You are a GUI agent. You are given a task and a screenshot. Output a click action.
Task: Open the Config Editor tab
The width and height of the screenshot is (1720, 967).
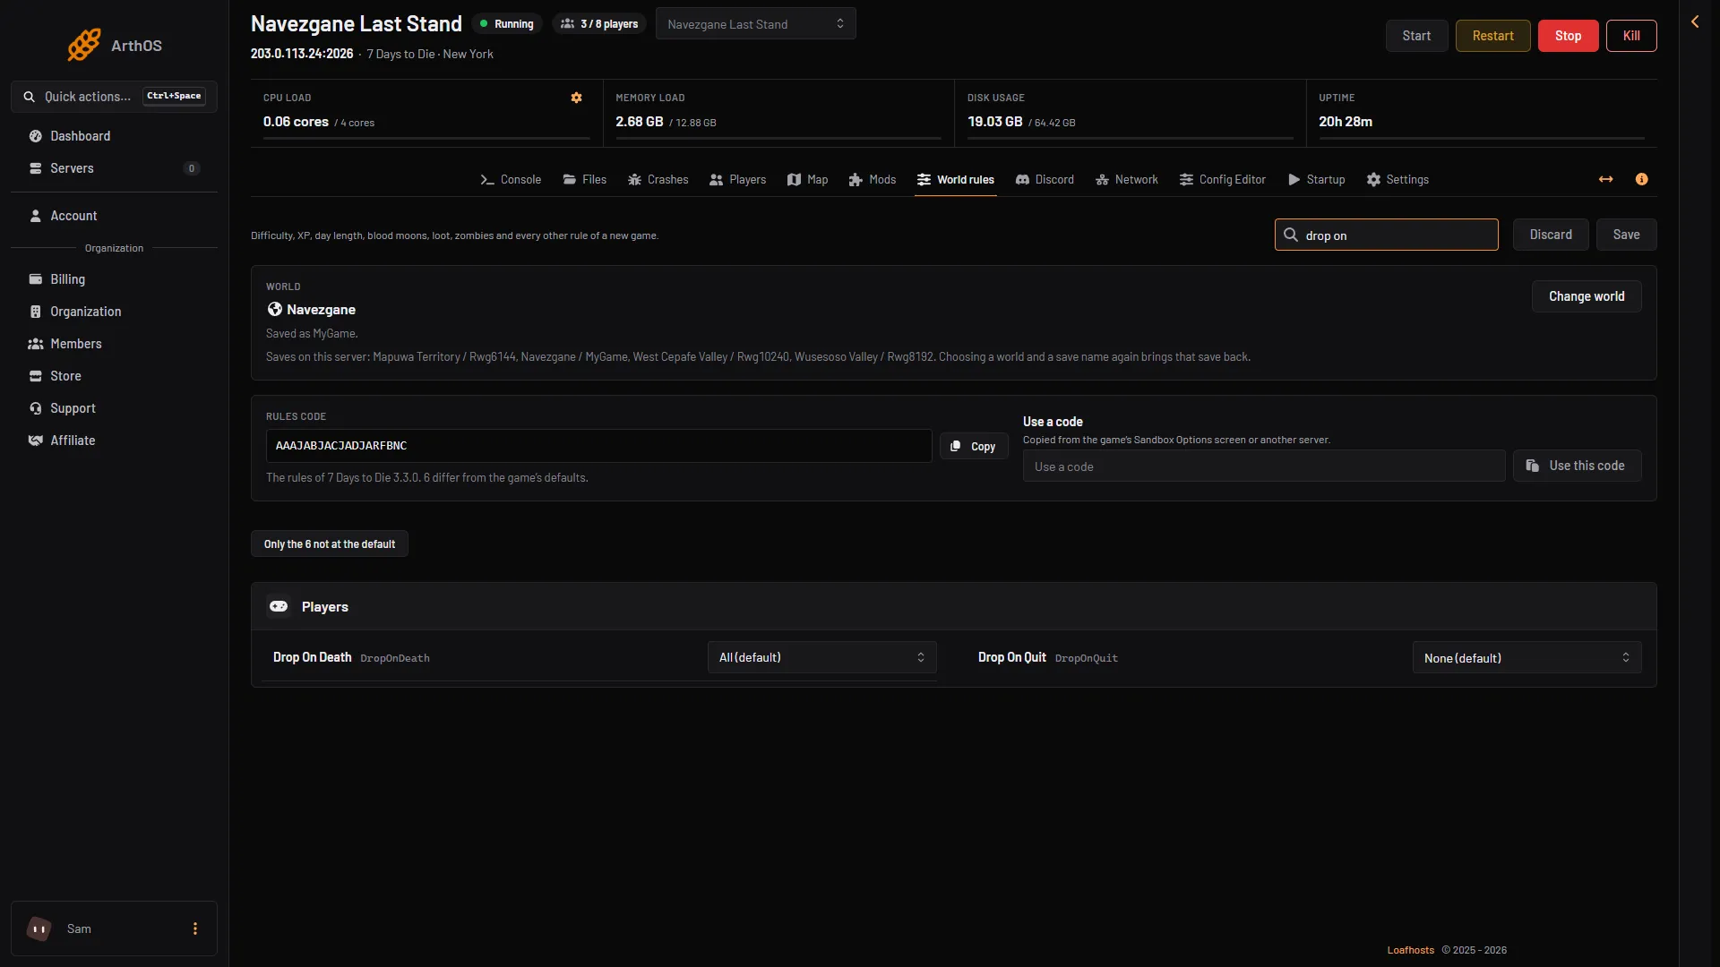click(1223, 179)
